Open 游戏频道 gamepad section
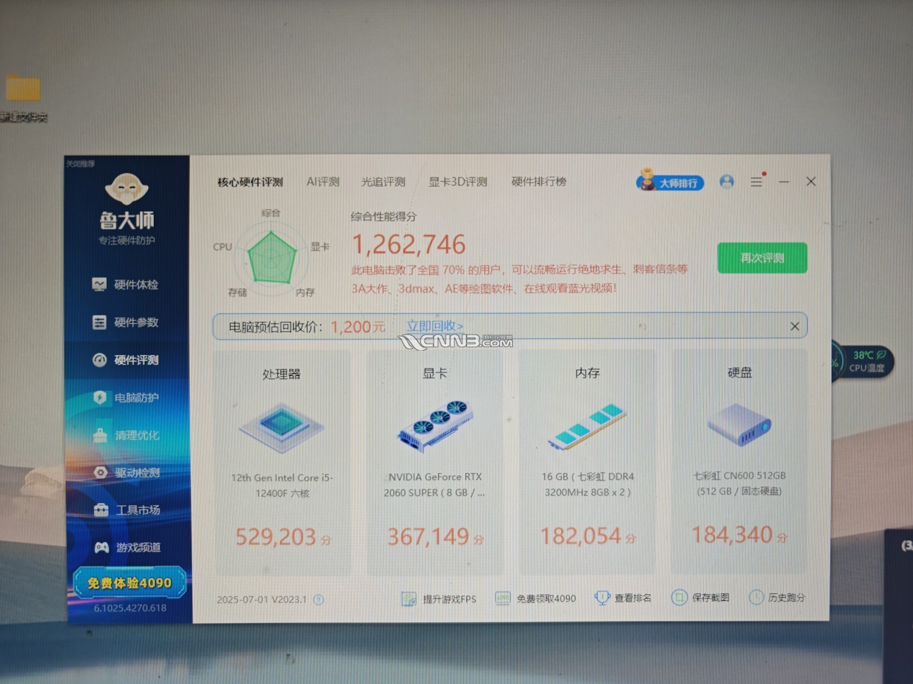 tap(128, 547)
